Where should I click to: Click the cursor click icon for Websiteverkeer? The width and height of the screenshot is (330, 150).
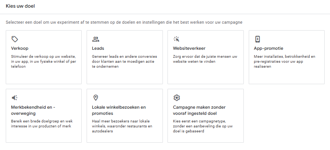[x=176, y=39]
